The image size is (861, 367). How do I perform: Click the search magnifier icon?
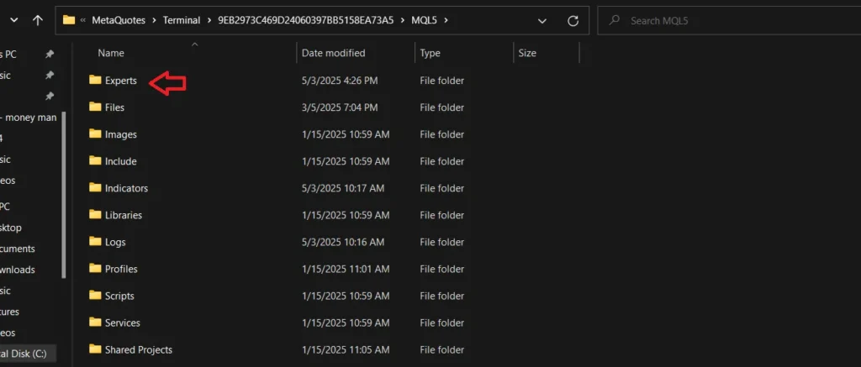click(615, 20)
